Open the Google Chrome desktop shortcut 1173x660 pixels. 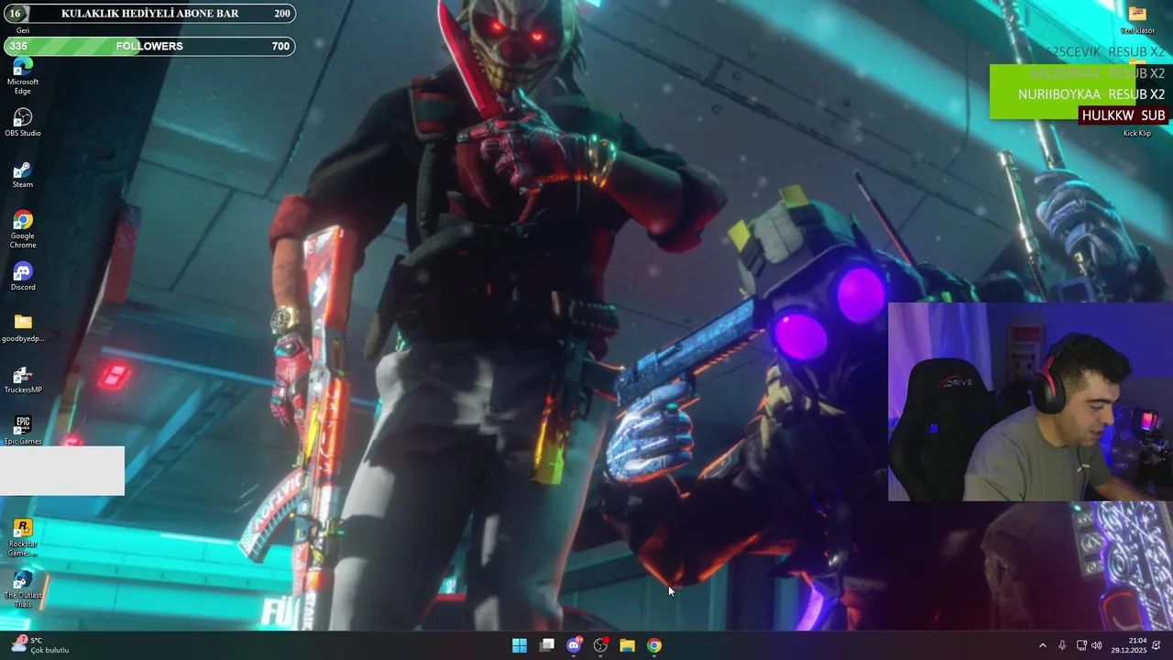[x=23, y=229]
